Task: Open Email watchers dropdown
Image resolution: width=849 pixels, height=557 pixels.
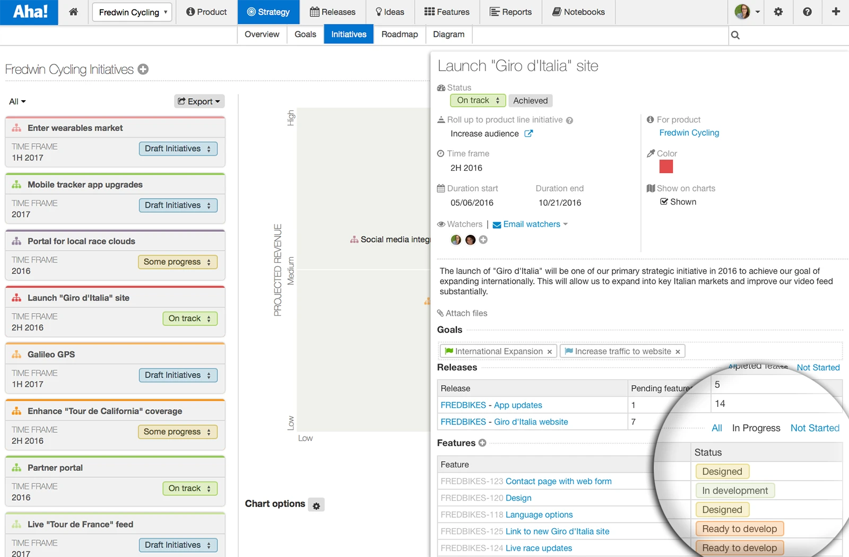Action: [530, 224]
